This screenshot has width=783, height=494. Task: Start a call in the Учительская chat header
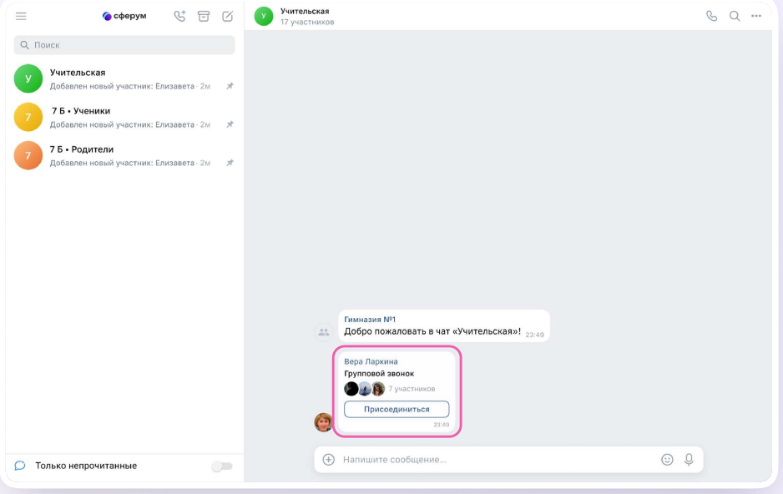711,16
